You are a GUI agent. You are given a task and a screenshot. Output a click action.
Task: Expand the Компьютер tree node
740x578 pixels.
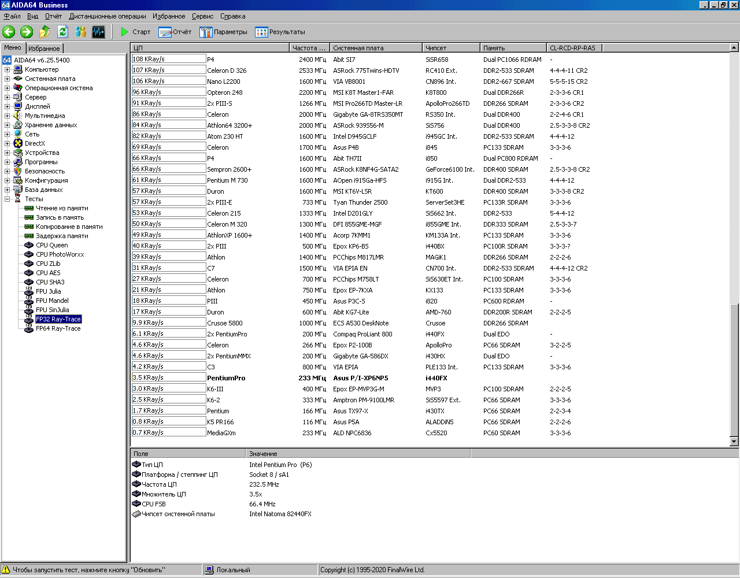pyautogui.click(x=8, y=69)
